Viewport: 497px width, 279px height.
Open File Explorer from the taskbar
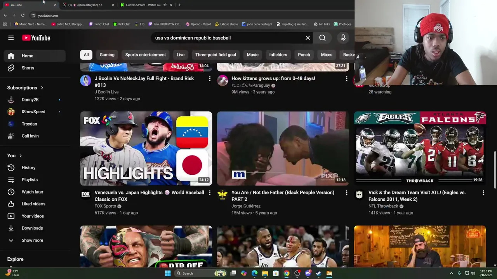click(x=265, y=273)
